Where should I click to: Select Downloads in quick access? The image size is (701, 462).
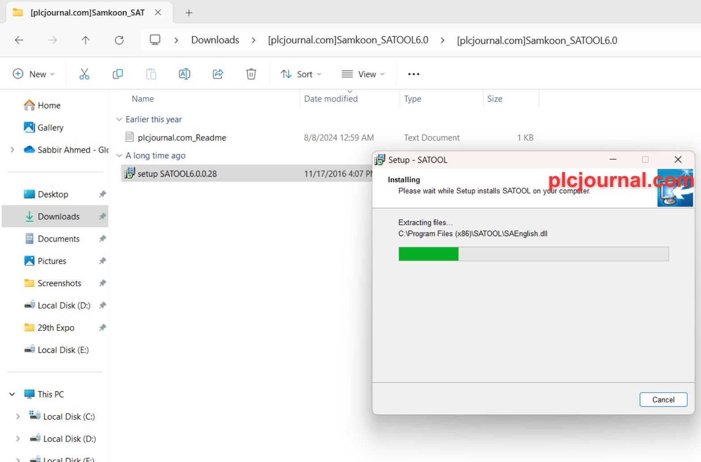[x=59, y=216]
